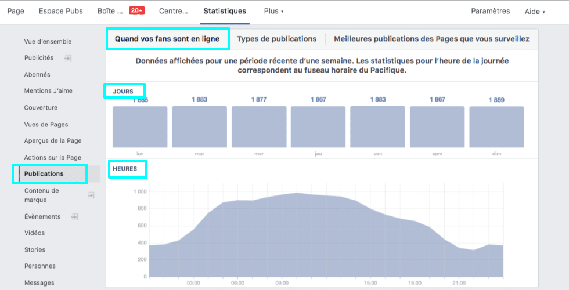This screenshot has height=290, width=569.
Task: Click the arrow icon beside Publicités
Action: pyautogui.click(x=68, y=58)
